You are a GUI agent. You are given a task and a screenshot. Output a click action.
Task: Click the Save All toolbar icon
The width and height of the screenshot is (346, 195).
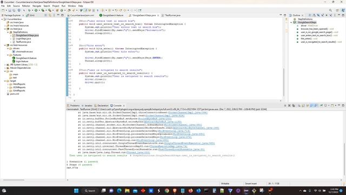click(x=14, y=10)
